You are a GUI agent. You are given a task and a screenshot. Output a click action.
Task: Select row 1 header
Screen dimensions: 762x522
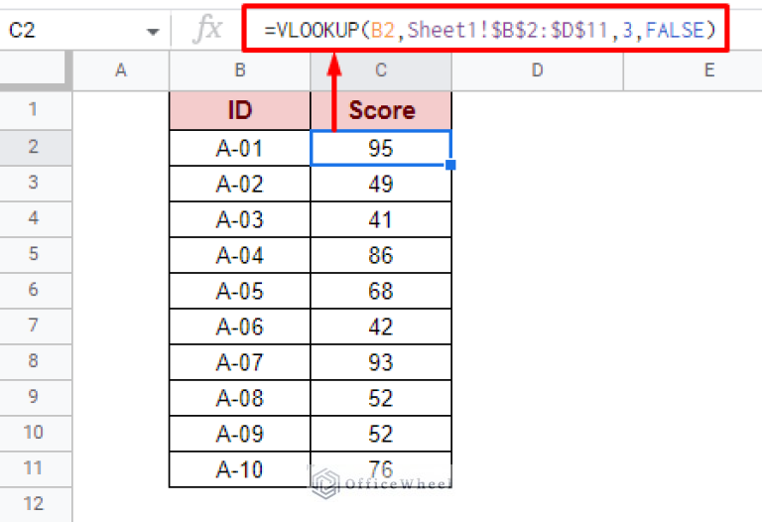(35, 109)
